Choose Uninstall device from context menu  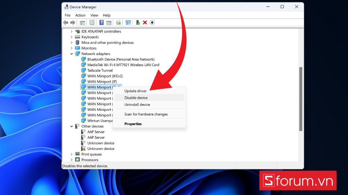tap(149, 105)
